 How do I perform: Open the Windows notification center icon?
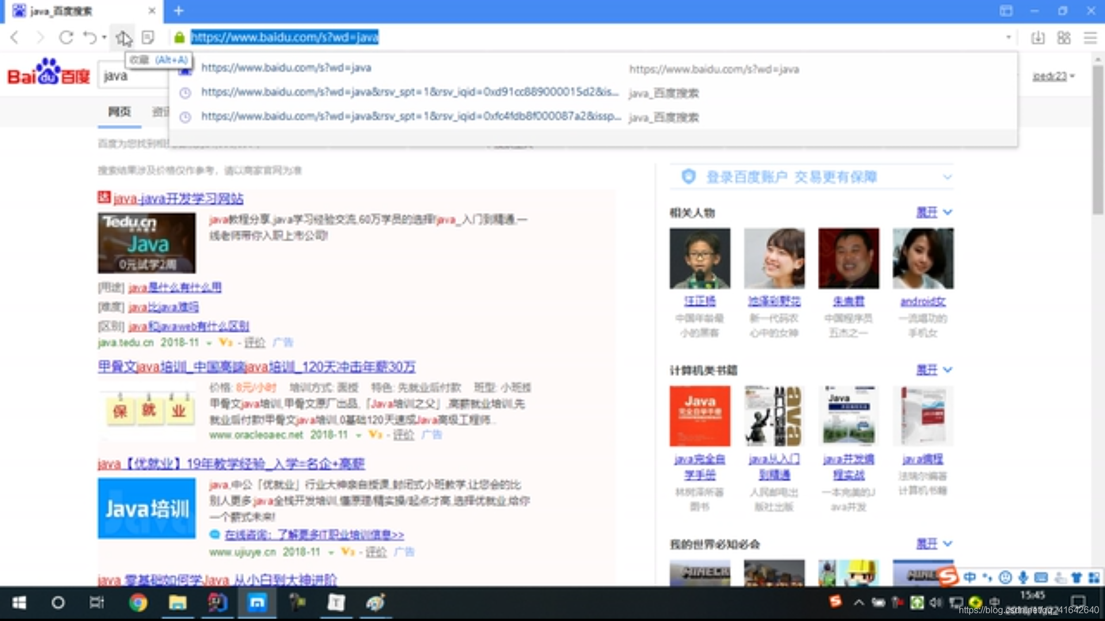(x=1078, y=603)
